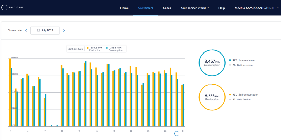Click the circular marker below the chart
Viewport: 281px width, 140px height.
click(177, 133)
